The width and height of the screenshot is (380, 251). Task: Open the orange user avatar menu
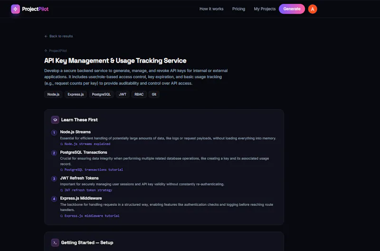coord(313,9)
